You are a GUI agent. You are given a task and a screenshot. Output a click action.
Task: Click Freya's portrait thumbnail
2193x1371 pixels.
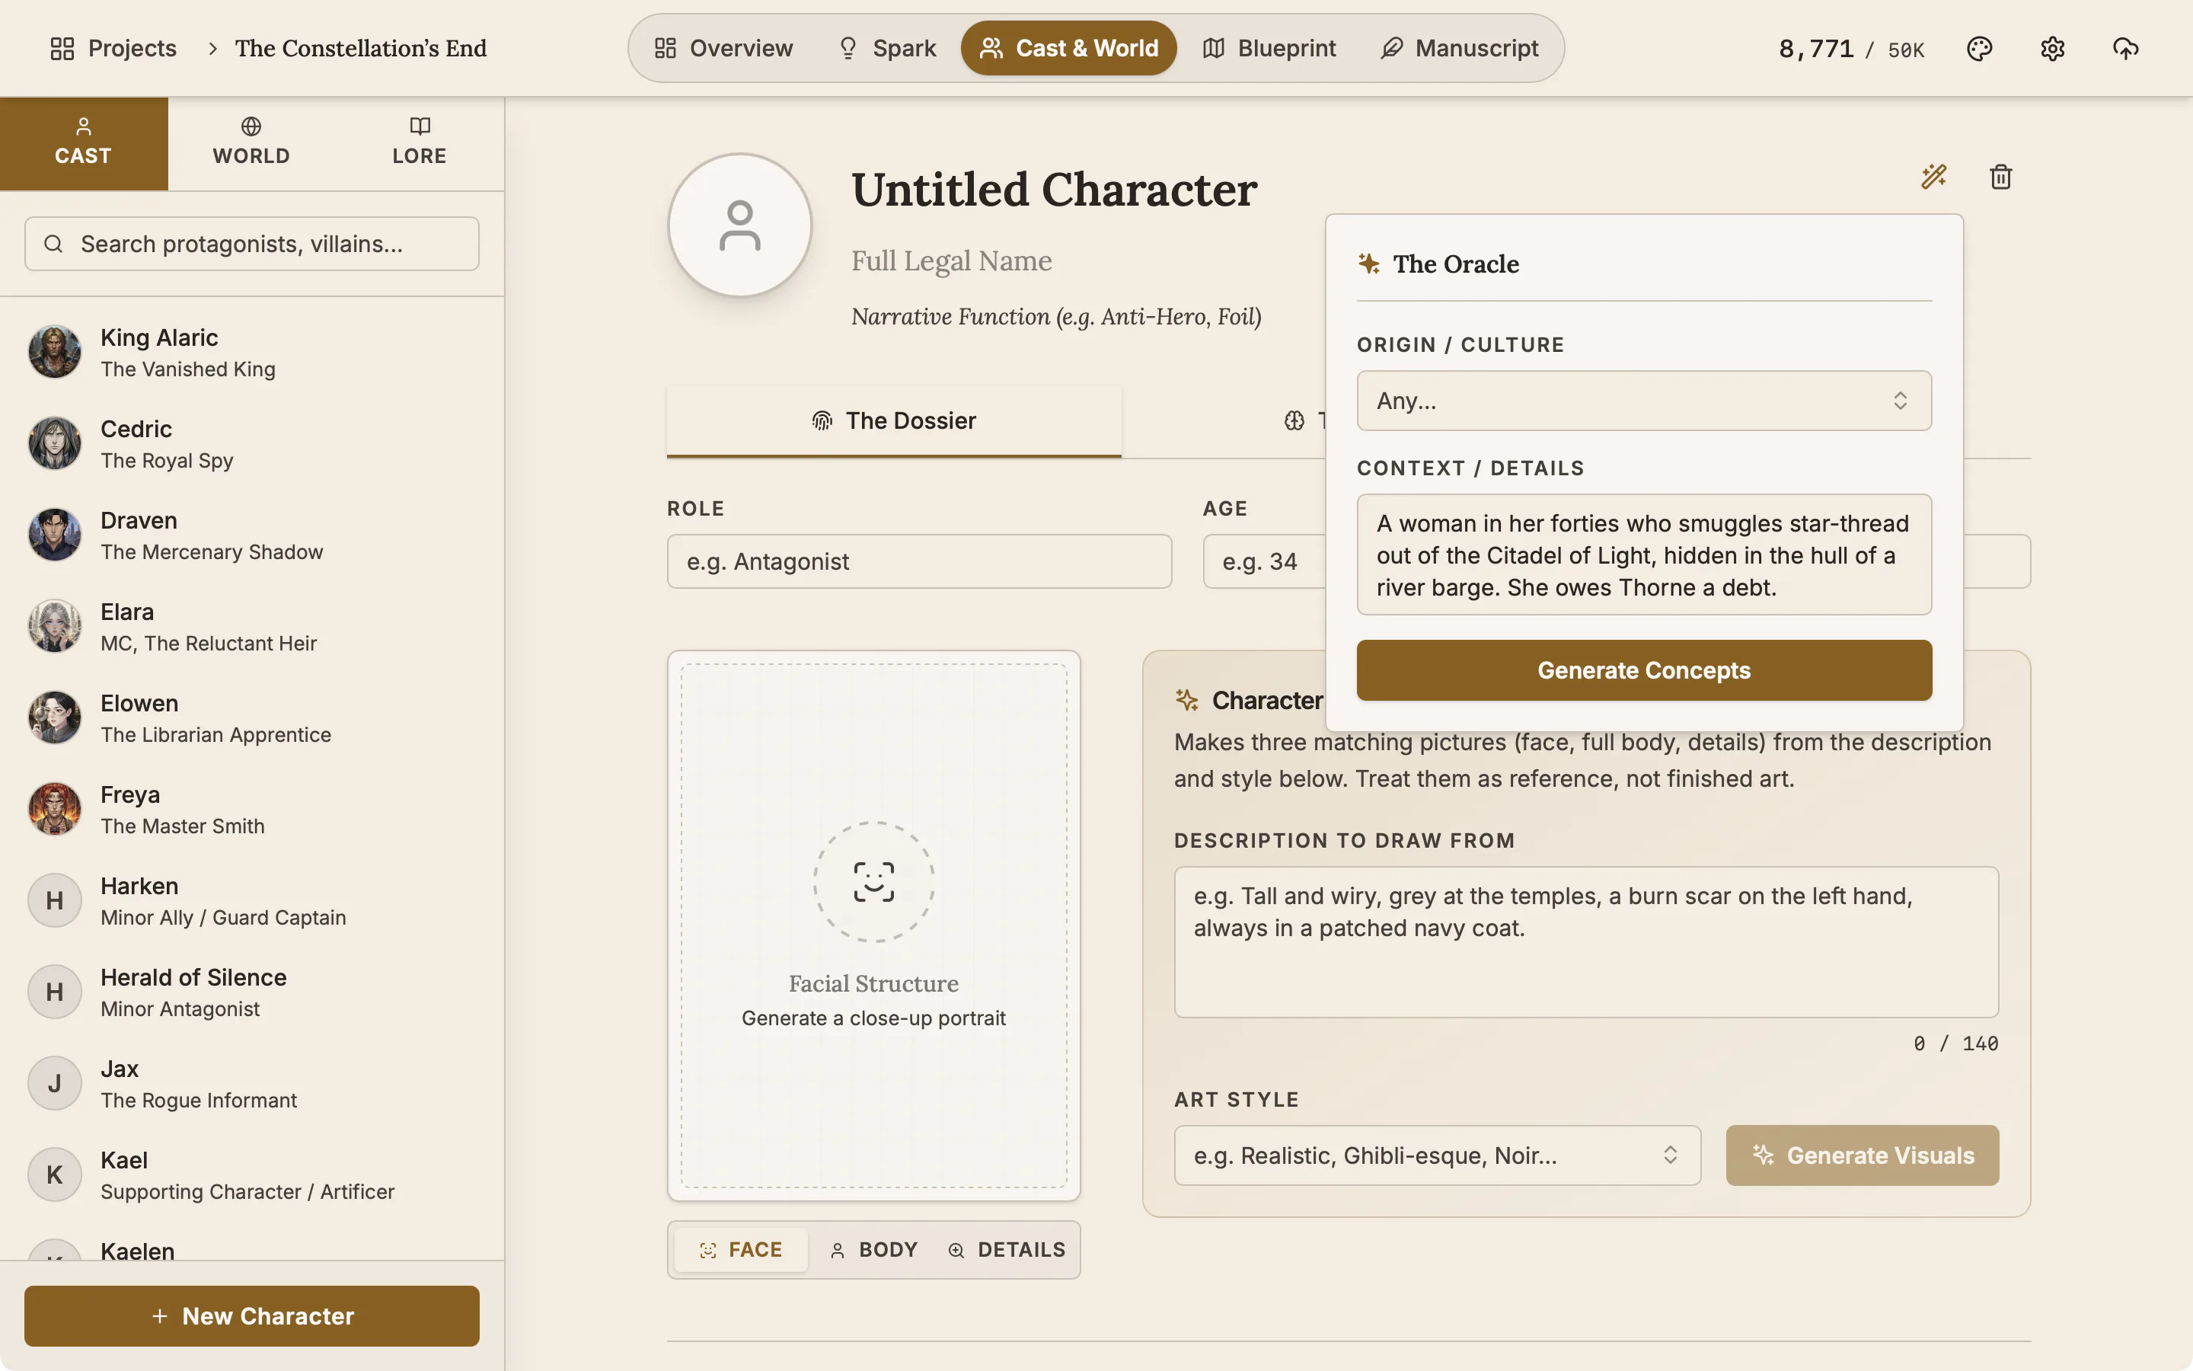(54, 809)
